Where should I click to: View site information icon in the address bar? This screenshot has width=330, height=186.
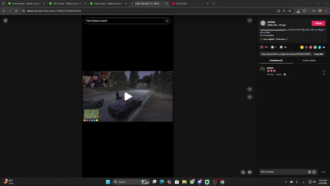coord(23,11)
